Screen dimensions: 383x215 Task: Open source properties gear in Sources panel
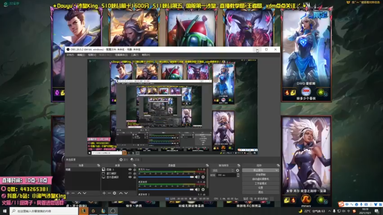coord(114,193)
